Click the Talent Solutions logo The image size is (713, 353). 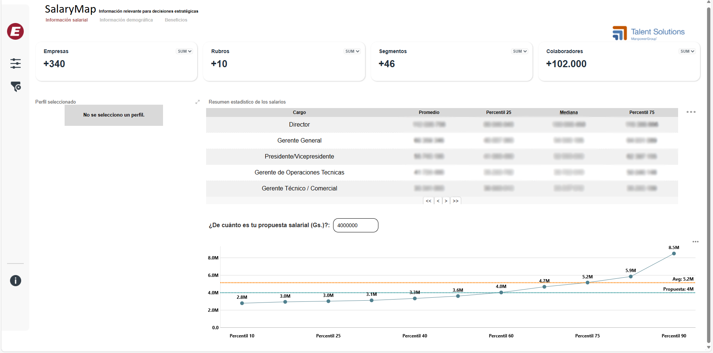coord(648,33)
